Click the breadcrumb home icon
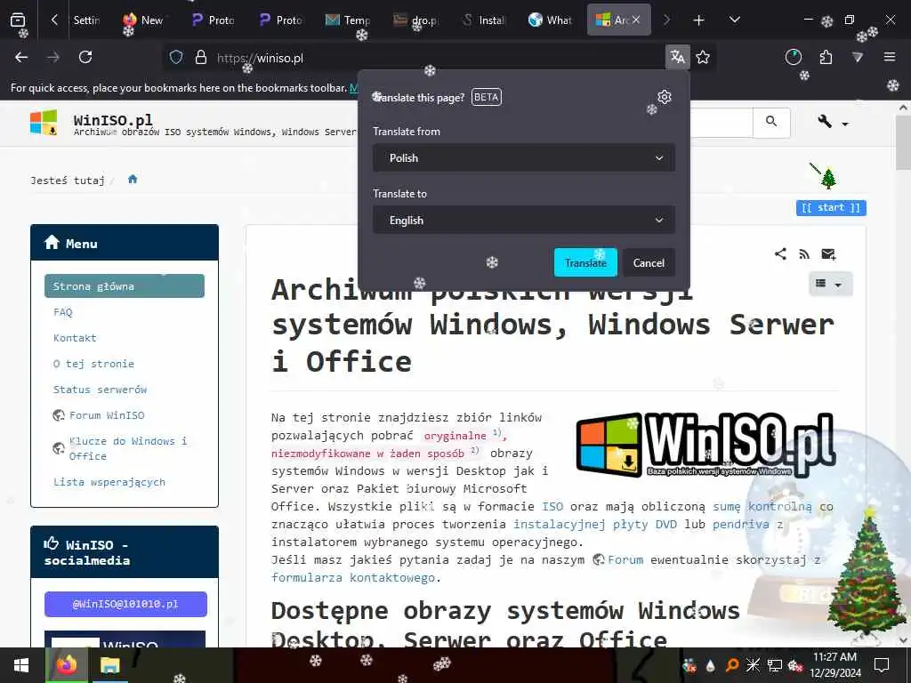911x683 pixels. [133, 179]
